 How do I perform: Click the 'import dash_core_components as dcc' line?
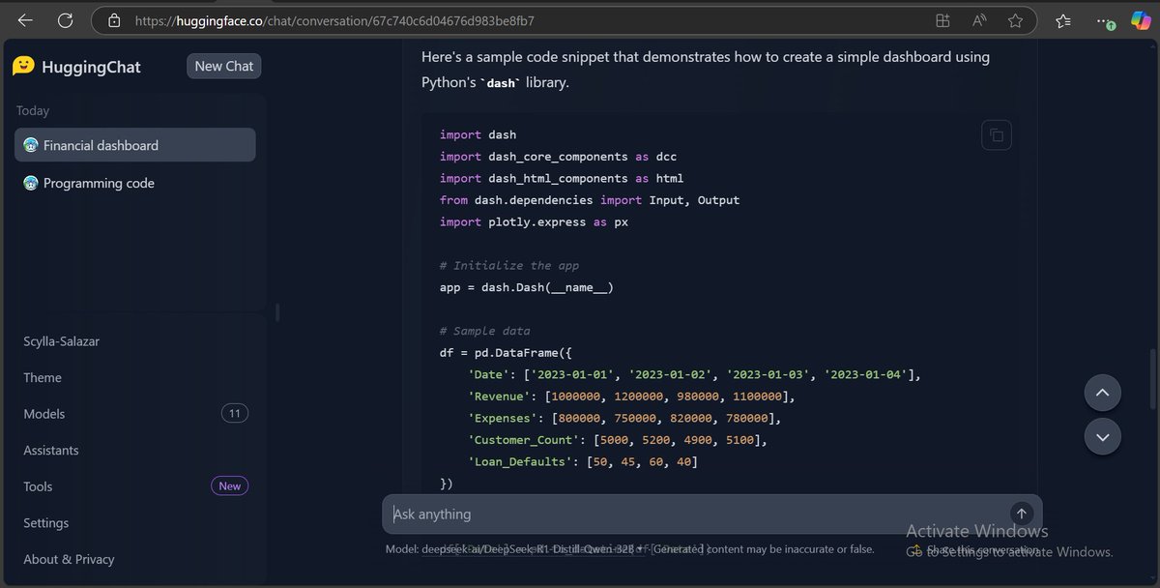click(x=559, y=157)
